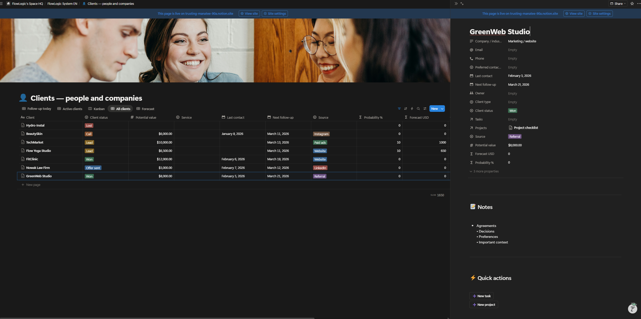Open the filter icon above the clients table
The height and width of the screenshot is (319, 641).
tap(399, 109)
